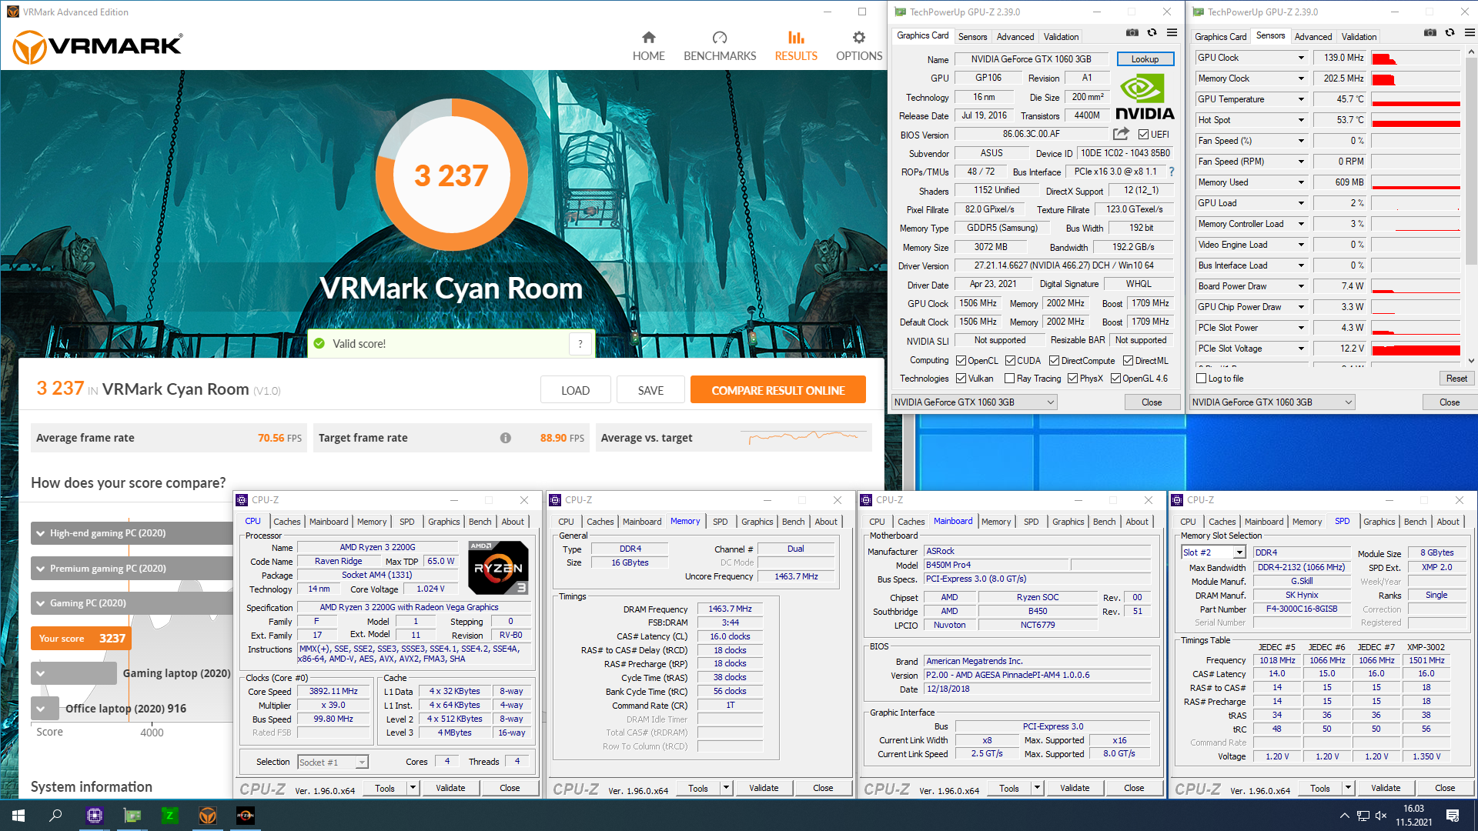Click the NVIDIA logo in GPU-Z
This screenshot has height=831, width=1478.
point(1145,97)
